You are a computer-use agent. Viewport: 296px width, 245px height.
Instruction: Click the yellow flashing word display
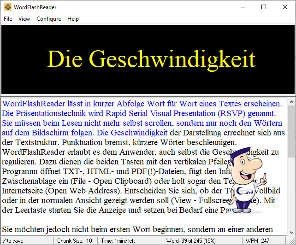151,58
